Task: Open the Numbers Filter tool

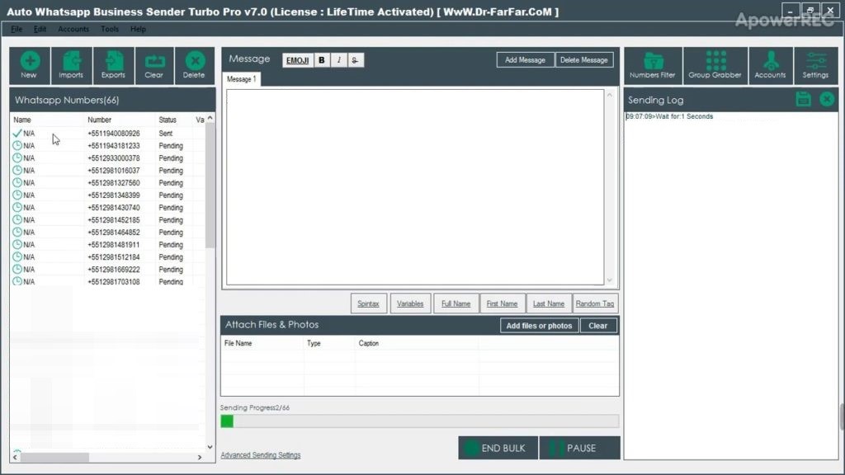Action: (x=653, y=65)
